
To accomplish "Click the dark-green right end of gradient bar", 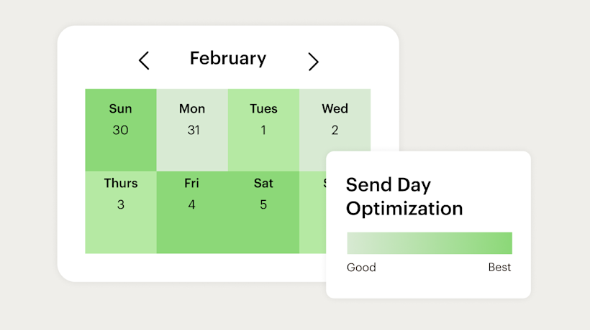I will pos(504,243).
